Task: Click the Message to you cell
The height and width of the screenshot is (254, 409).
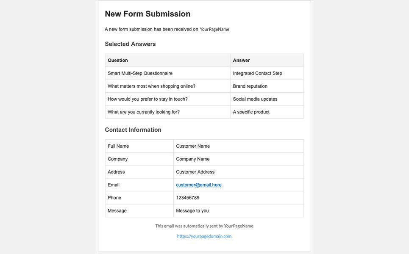Action: click(x=192, y=211)
